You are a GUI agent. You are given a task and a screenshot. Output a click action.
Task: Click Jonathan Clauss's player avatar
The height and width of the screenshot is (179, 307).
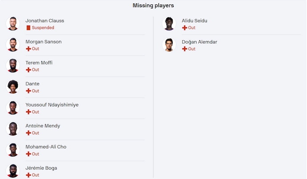point(13,23)
